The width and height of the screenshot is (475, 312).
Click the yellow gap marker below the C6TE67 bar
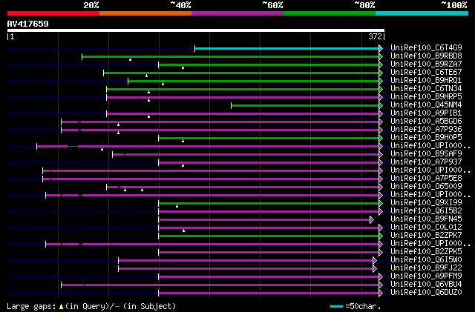pyautogui.click(x=147, y=76)
